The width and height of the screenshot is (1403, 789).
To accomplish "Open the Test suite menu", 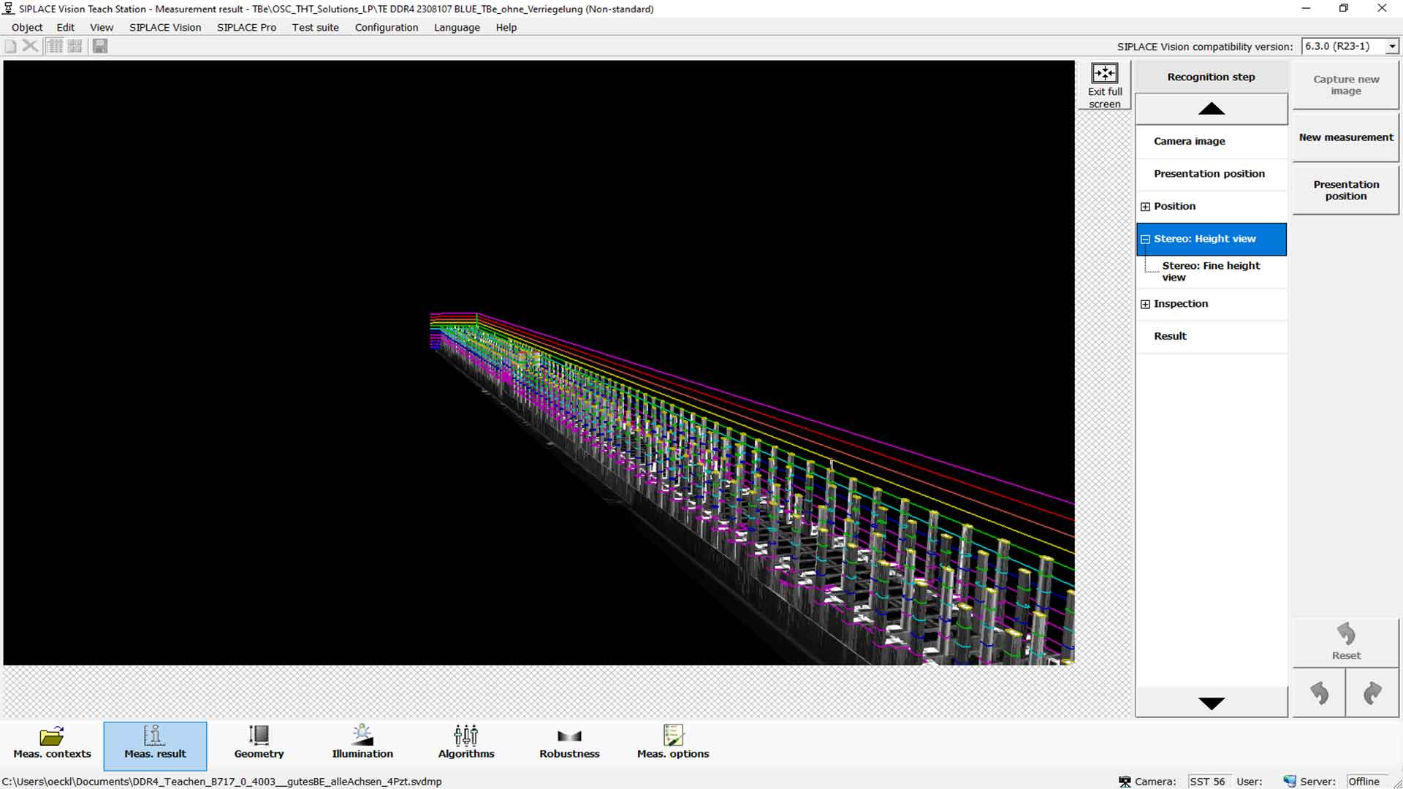I will (315, 27).
